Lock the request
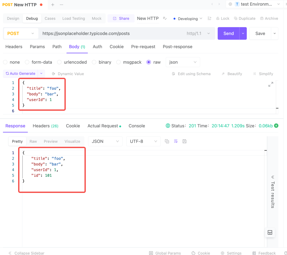Viewport: 287px width, 255px height. (x=223, y=18)
